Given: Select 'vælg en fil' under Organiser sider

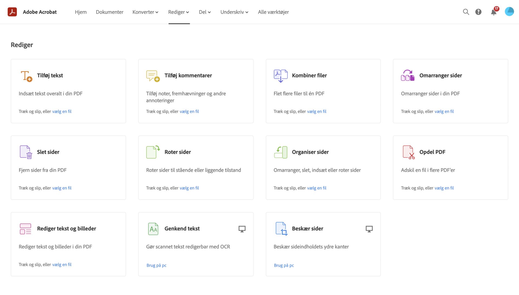Looking at the screenshot, I should click(317, 188).
